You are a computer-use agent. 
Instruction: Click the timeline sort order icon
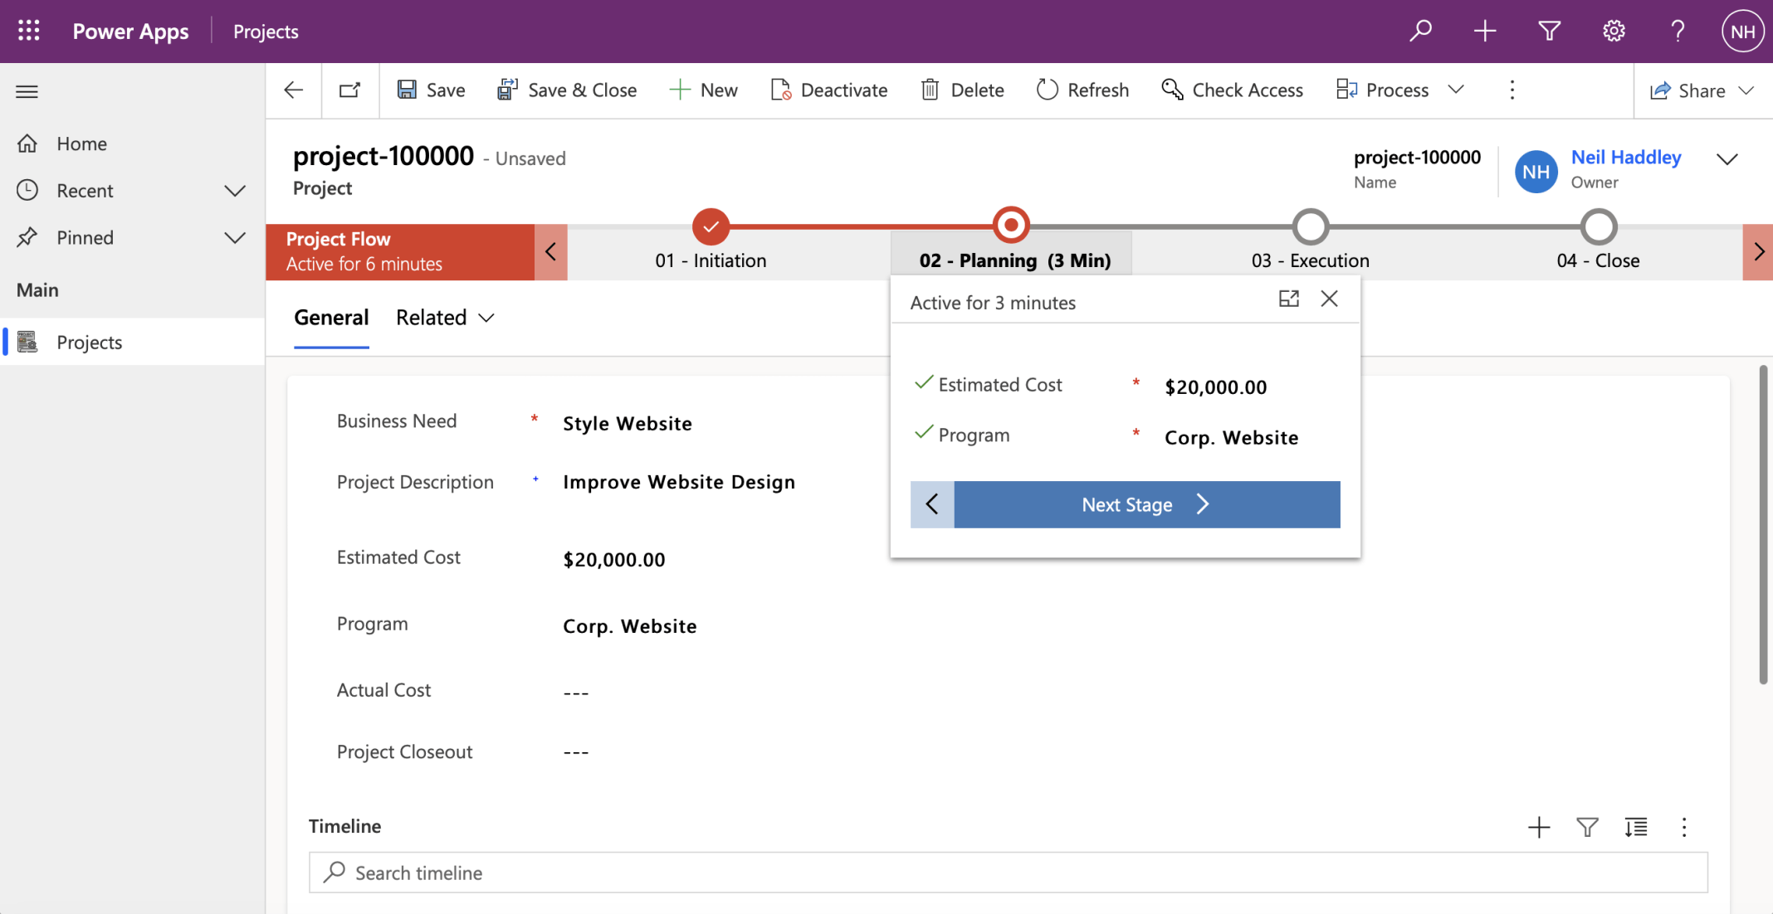(1635, 827)
